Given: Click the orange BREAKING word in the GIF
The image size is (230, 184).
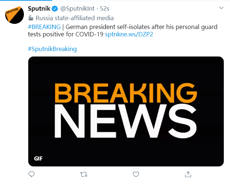Looking at the screenshot, I should (x=126, y=94).
